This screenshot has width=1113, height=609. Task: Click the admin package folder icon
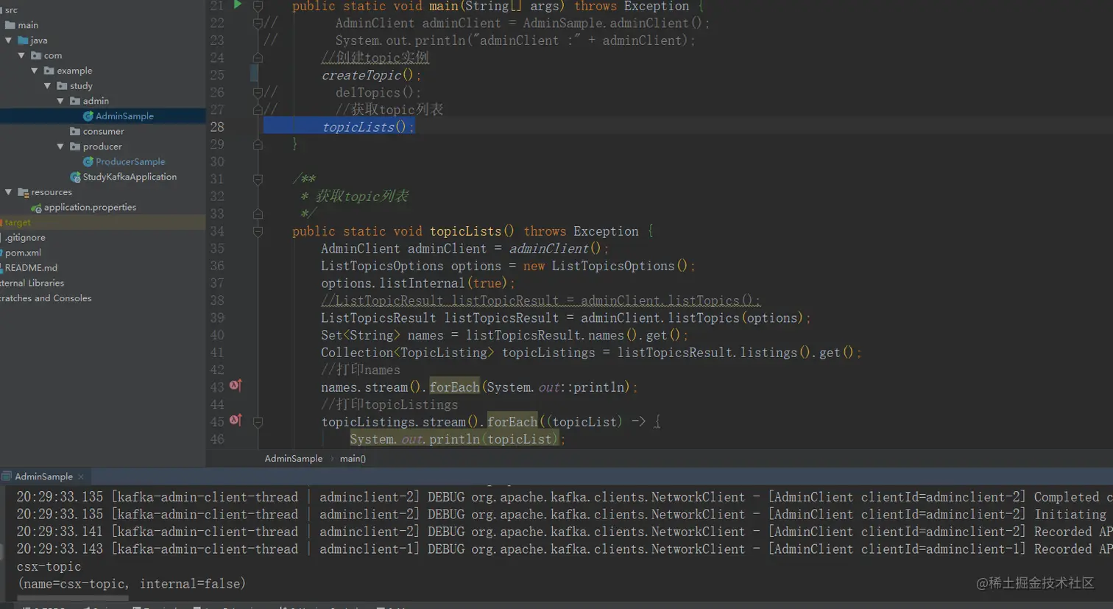(75, 101)
